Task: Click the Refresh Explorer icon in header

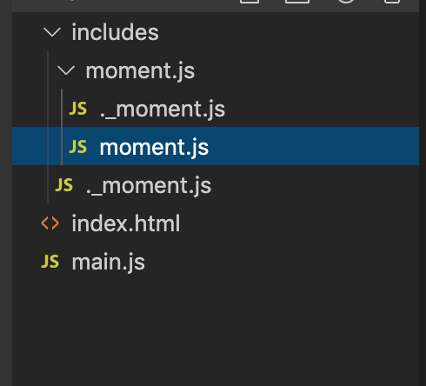Action: [346, 2]
